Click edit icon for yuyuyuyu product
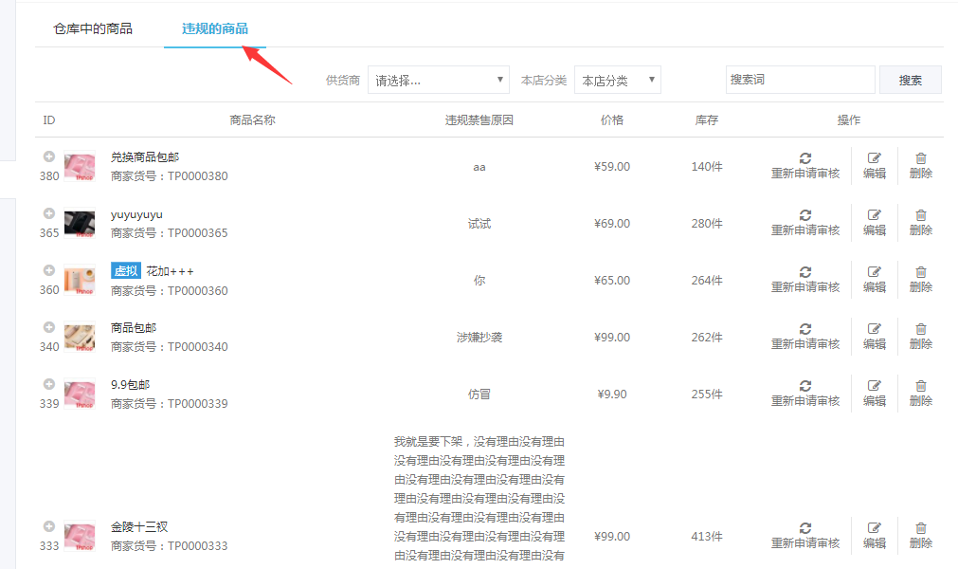Viewport: 958px width, 569px height. [x=874, y=215]
